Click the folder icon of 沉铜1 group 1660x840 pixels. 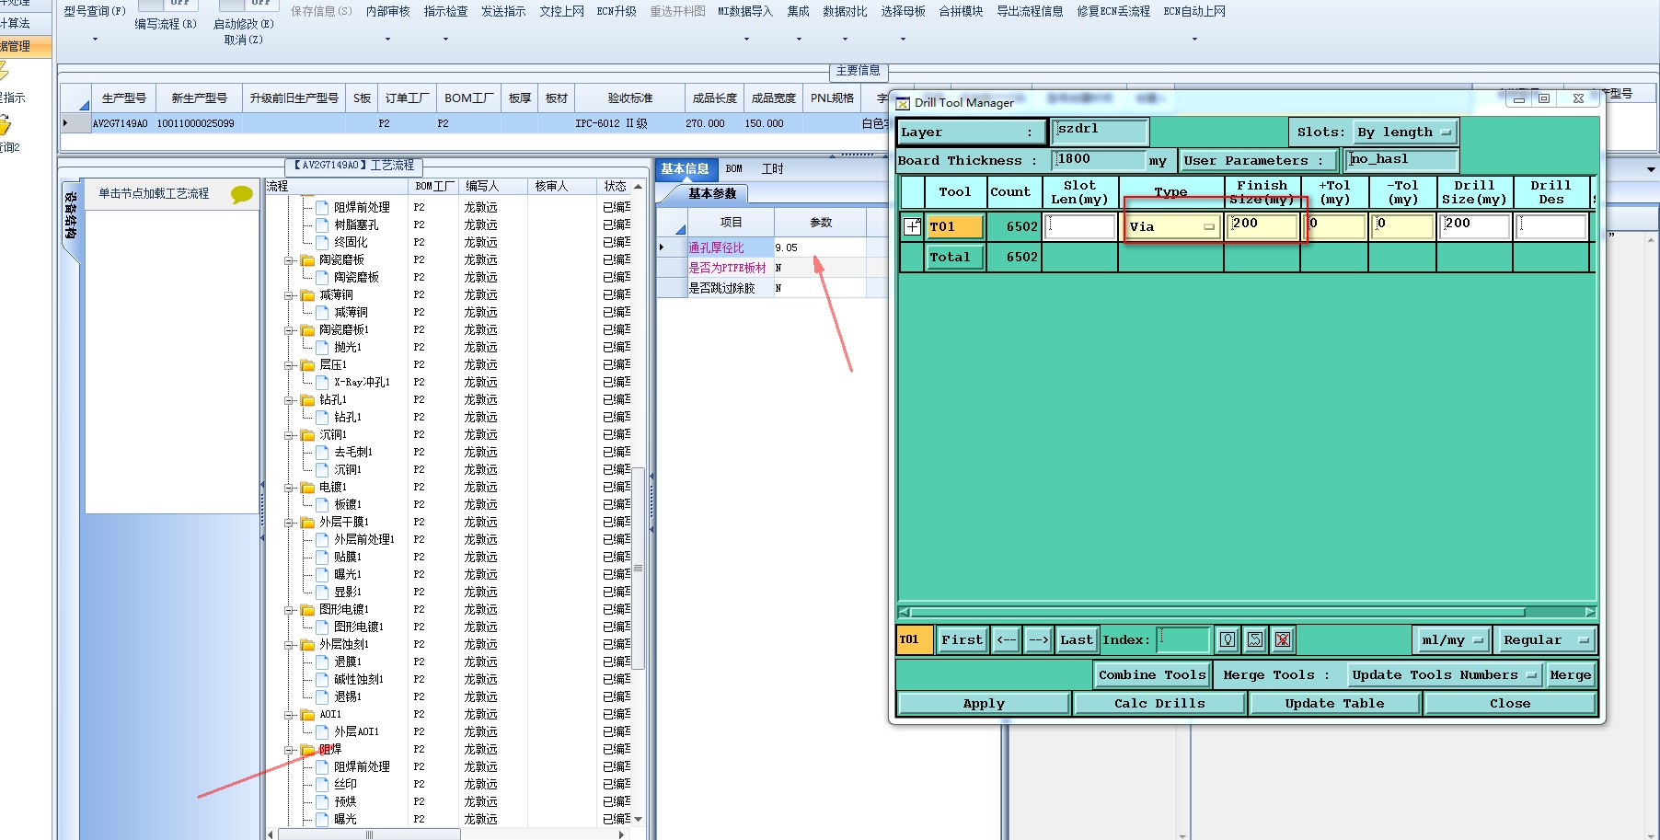click(308, 435)
